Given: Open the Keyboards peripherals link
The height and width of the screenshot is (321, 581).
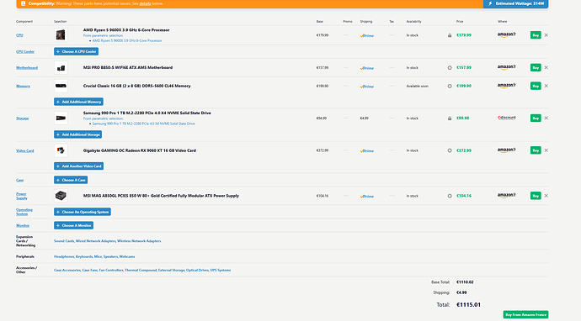Looking at the screenshot, I should tap(84, 256).
